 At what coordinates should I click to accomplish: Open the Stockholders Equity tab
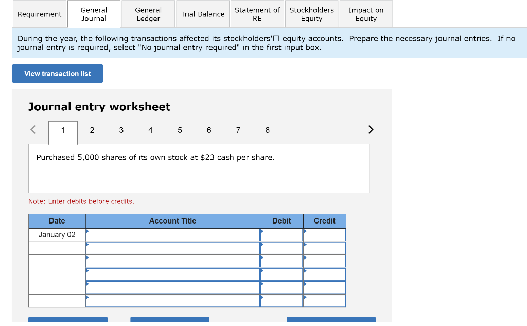pyautogui.click(x=311, y=14)
